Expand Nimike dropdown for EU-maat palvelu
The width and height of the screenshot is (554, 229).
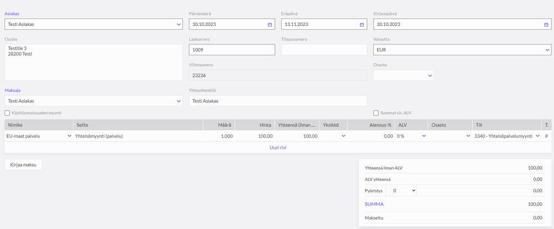69,136
